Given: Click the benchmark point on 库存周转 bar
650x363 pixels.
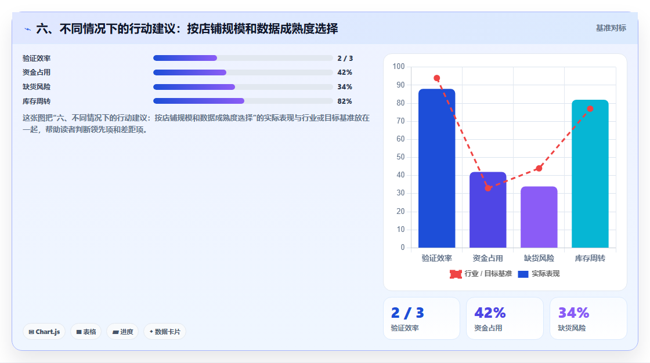Looking at the screenshot, I should 590,108.
